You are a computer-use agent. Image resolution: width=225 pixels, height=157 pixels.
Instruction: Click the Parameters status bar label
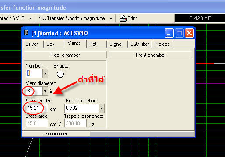point(56,134)
